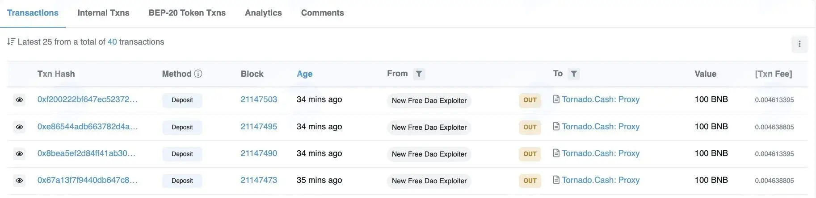Click the OUT badge in the first row

[530, 100]
